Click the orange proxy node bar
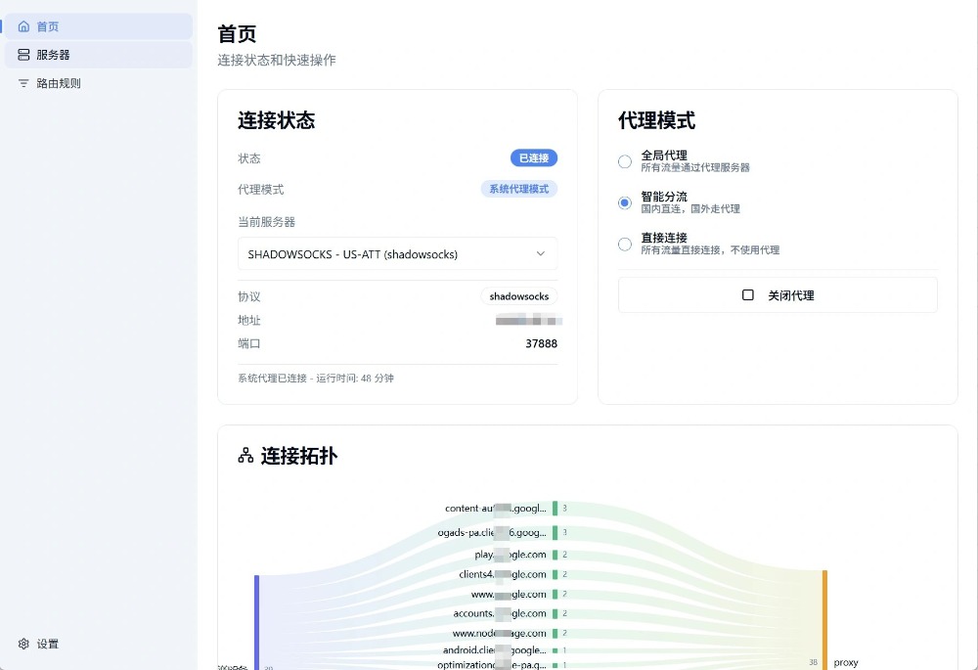The width and height of the screenshot is (978, 670). [824, 620]
